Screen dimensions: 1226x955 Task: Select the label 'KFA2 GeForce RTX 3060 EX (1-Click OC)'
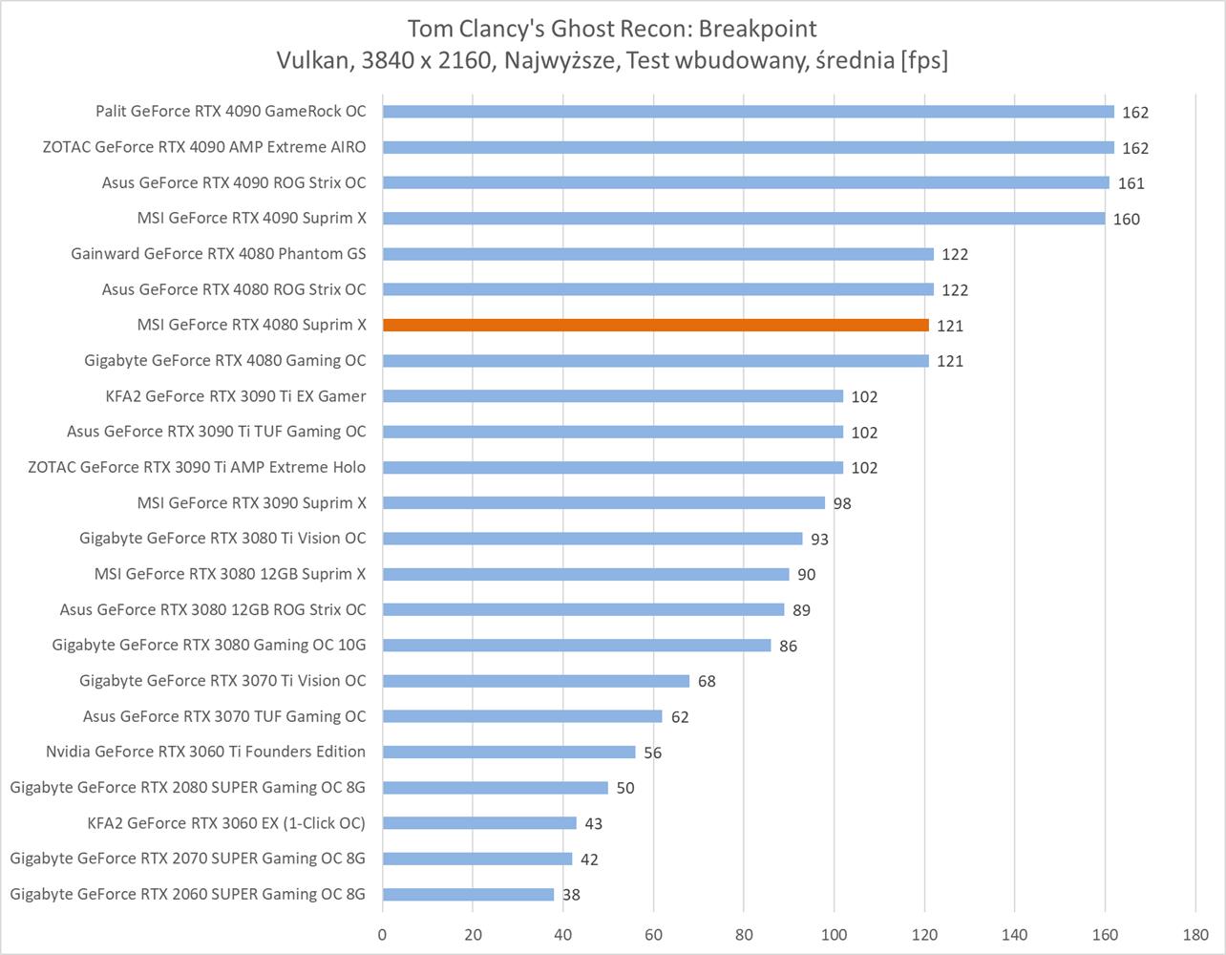[226, 823]
